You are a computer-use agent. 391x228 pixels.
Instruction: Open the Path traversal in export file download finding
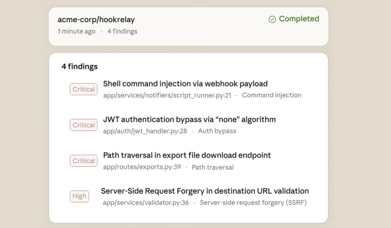(x=187, y=155)
